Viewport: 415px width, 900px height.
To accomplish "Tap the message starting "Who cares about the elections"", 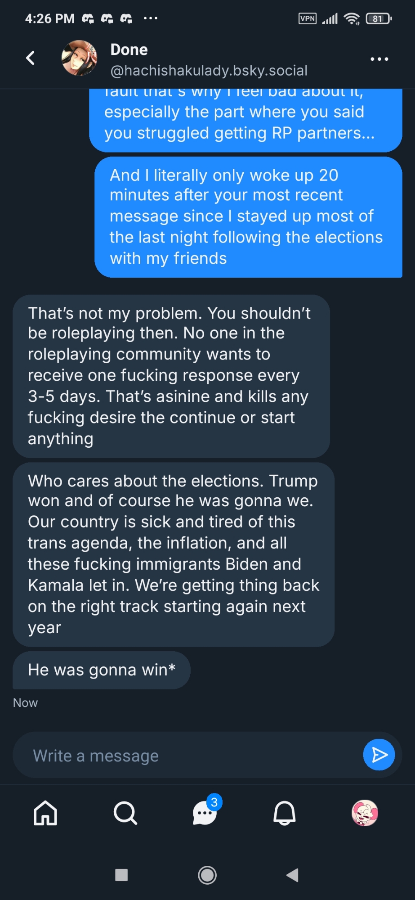I will [173, 554].
